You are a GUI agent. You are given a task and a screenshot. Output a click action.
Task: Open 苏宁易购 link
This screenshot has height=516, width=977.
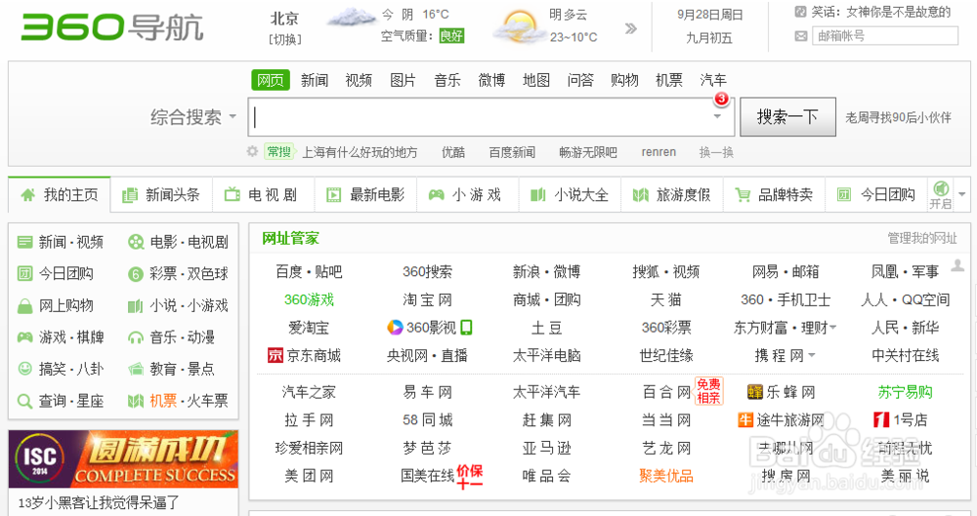point(905,391)
